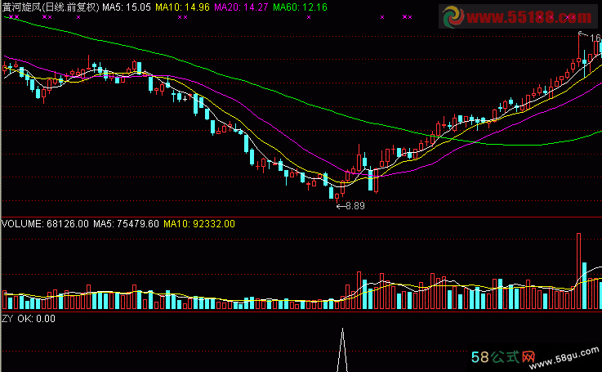The height and width of the screenshot is (372, 602).
Task: Click the 黄河旋风(日线.前复权) chart title
Action: [51, 7]
